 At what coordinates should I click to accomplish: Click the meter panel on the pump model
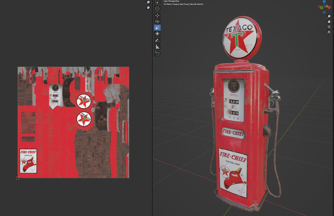233,100
